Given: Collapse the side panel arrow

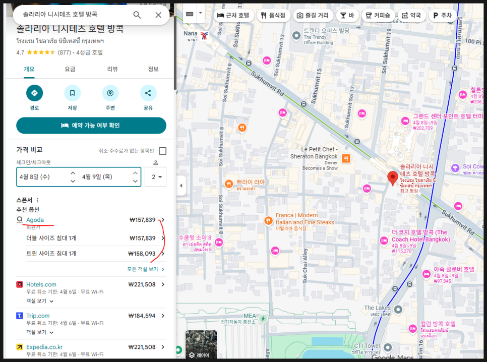Looking at the screenshot, I should (181, 186).
